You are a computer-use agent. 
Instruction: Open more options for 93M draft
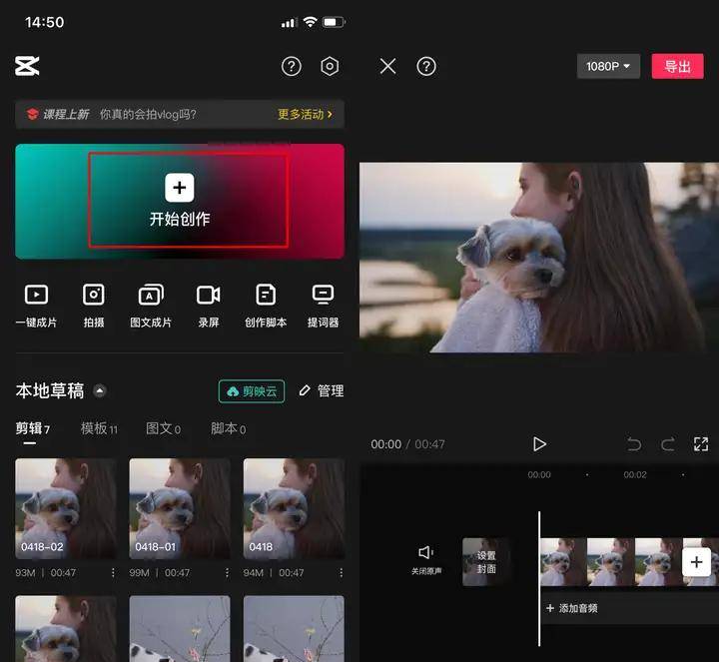[x=113, y=573]
